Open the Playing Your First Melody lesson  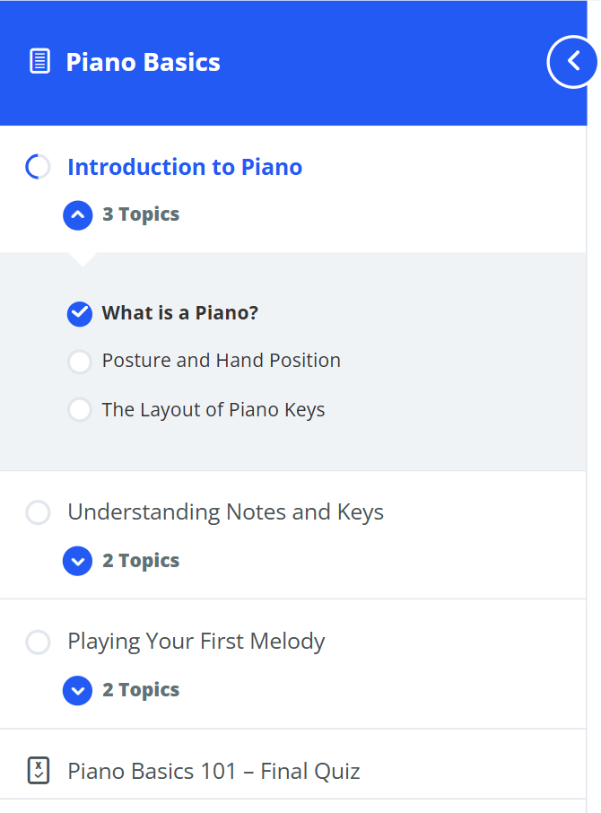click(x=196, y=642)
